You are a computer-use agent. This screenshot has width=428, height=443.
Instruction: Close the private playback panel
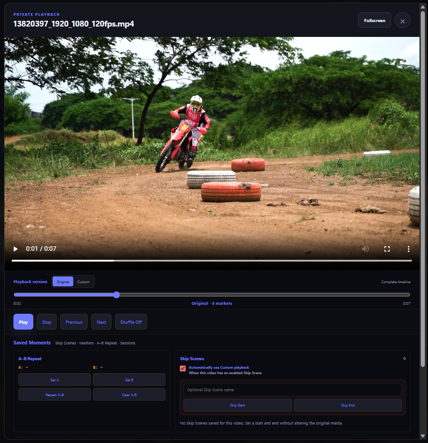click(x=402, y=20)
